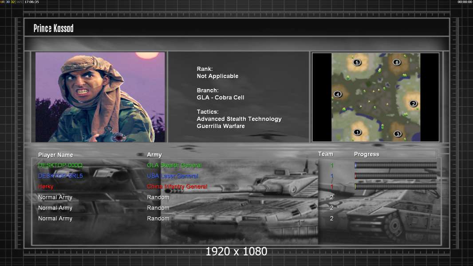This screenshot has width=473, height=266.
Task: Click player name 'DESKTOP-8RL5'
Action: 60,176
